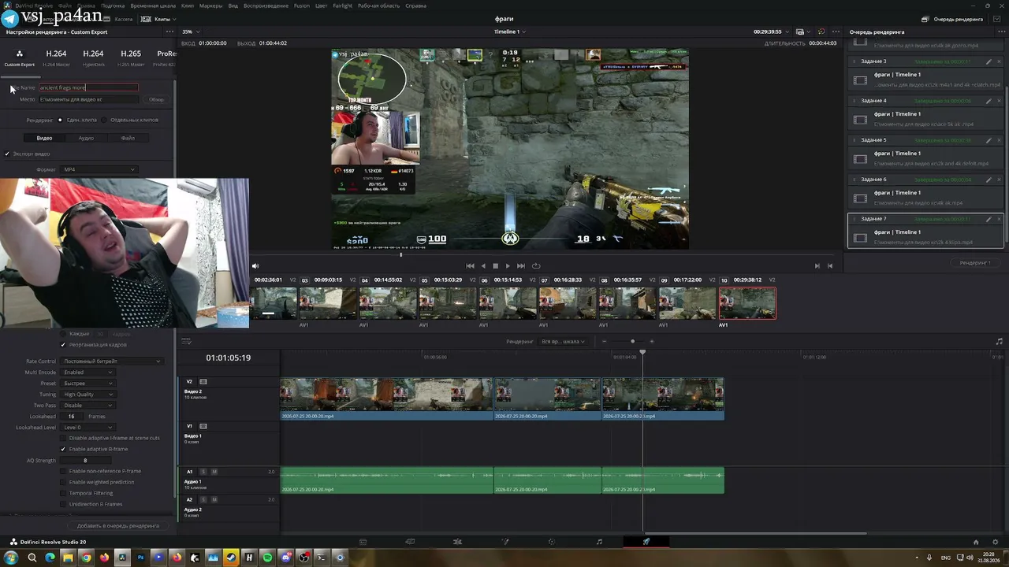This screenshot has width=1009, height=567.
Task: Choose the H.264 Master render preset
Action: point(56,57)
